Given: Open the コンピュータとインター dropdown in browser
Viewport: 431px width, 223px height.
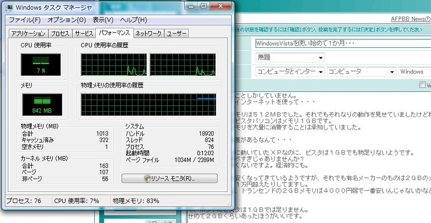Looking at the screenshot, I should pyautogui.click(x=290, y=71).
